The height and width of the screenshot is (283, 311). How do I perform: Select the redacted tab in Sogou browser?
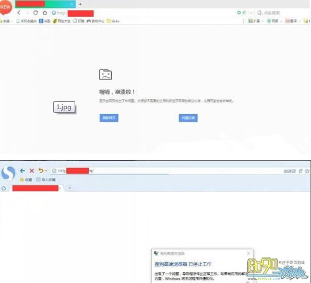35,188
